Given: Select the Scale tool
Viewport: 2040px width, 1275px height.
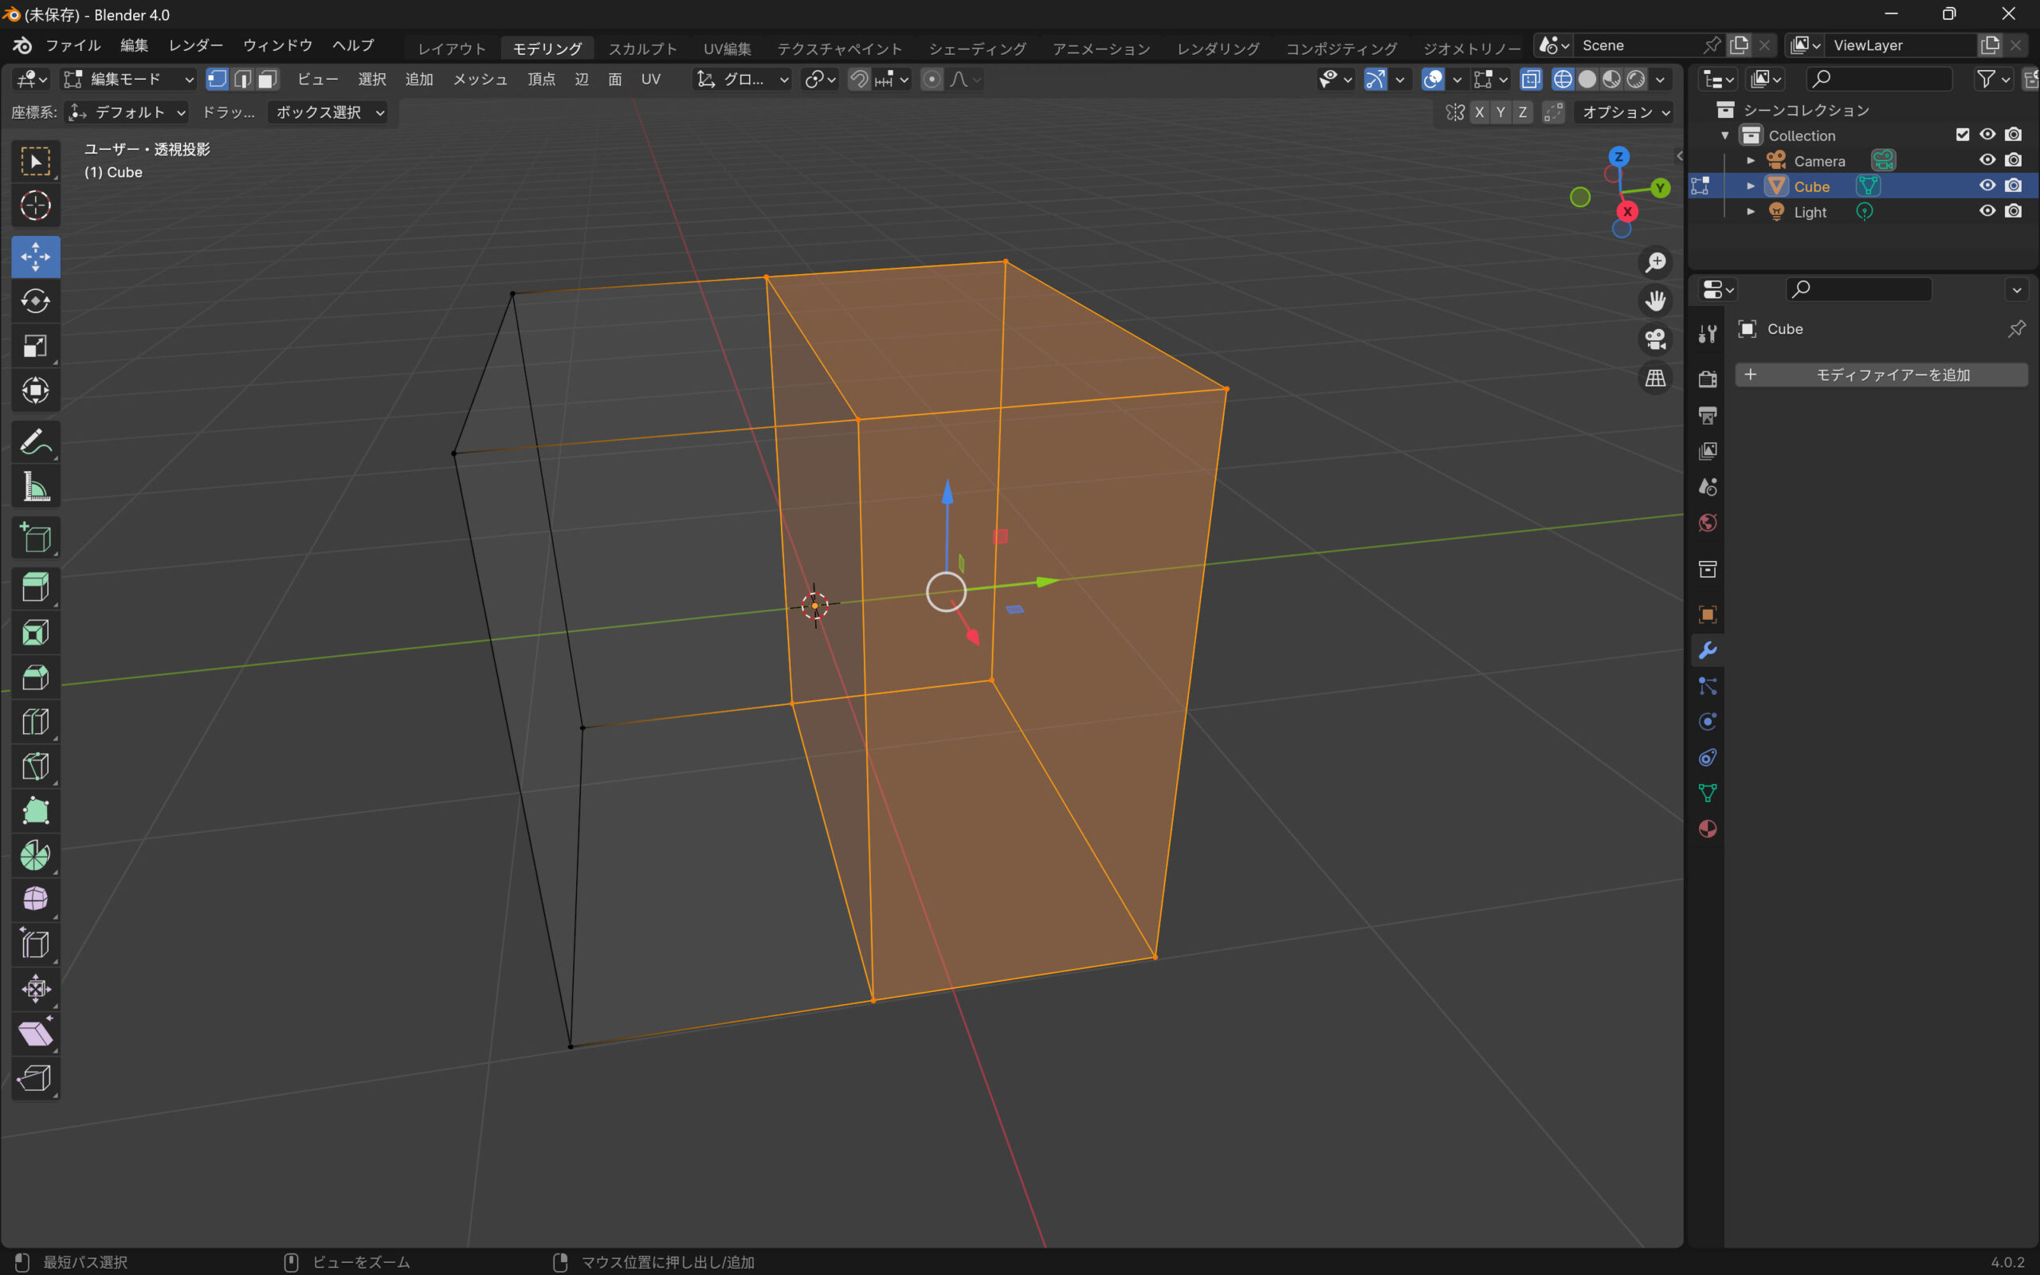Looking at the screenshot, I should click(x=34, y=346).
